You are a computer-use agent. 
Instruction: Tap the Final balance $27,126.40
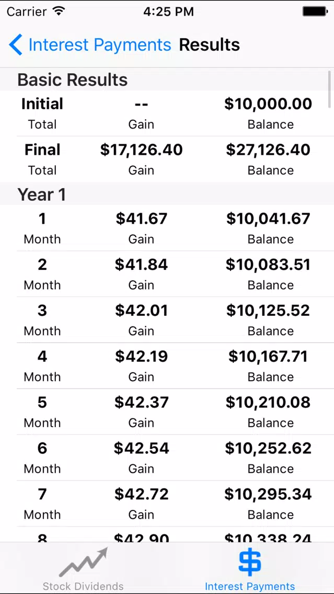pos(269,150)
